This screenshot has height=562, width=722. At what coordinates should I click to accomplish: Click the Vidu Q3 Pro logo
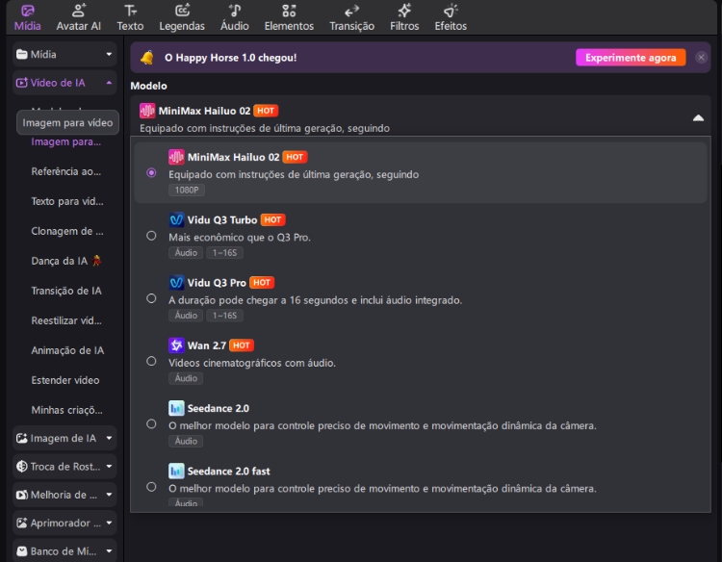pyautogui.click(x=176, y=283)
